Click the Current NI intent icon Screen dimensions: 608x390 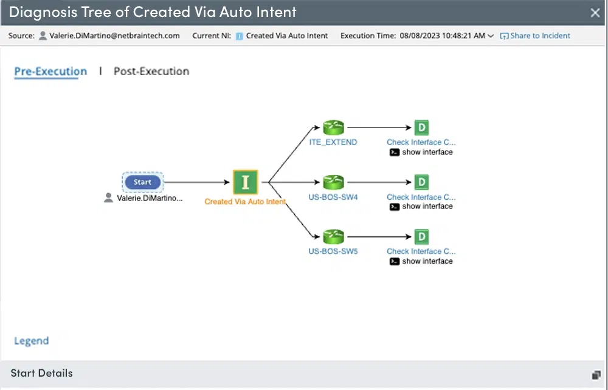[239, 36]
